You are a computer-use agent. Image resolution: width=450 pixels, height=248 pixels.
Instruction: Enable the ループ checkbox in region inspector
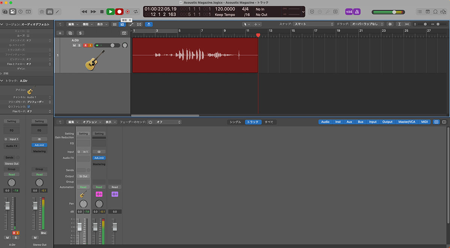coord(28,36)
